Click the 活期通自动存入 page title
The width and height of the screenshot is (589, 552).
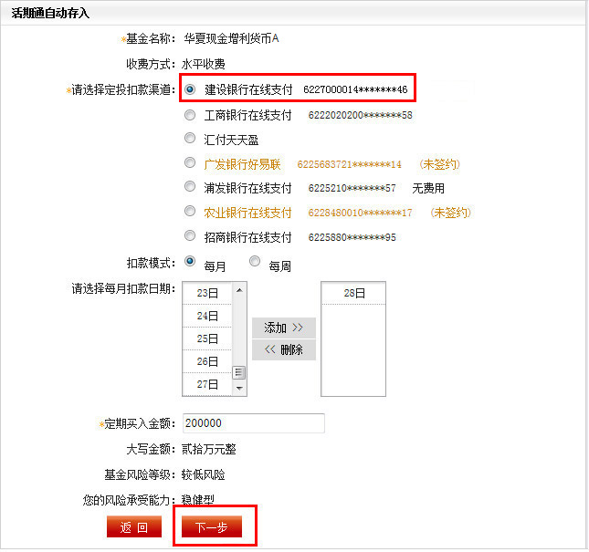point(50,14)
